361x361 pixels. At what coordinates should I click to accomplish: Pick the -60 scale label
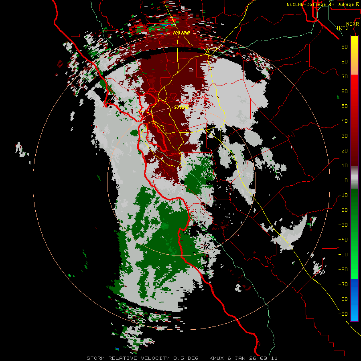coord(343,270)
